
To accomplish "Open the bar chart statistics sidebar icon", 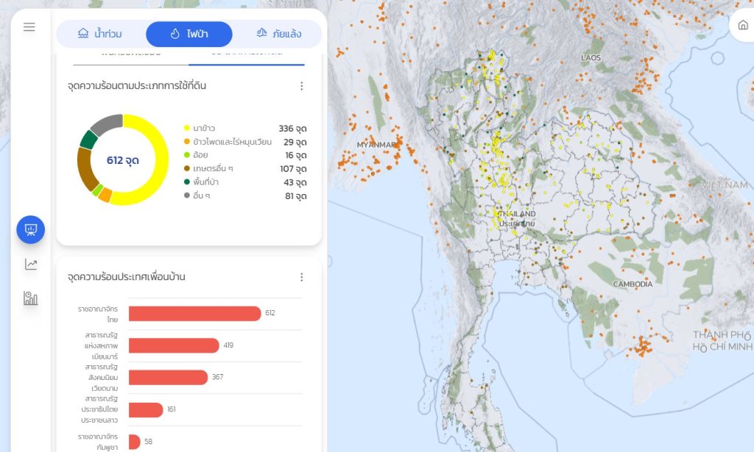I will coord(31,298).
